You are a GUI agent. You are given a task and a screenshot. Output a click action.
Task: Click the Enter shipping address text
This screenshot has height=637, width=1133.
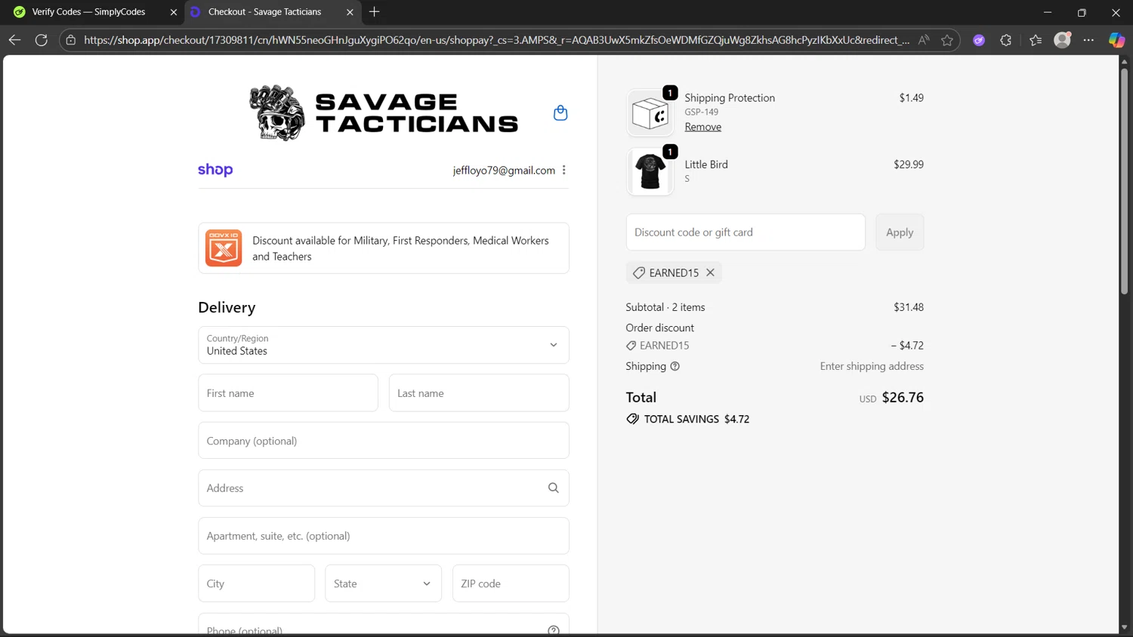[x=872, y=366]
